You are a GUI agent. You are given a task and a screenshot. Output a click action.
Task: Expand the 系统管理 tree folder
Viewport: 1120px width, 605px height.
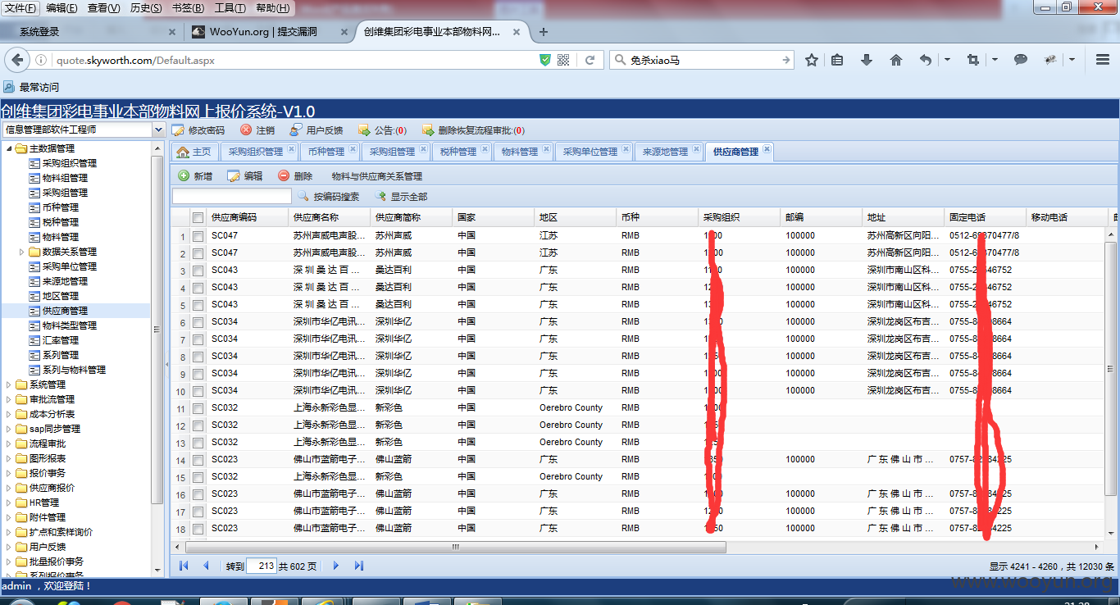pos(9,384)
